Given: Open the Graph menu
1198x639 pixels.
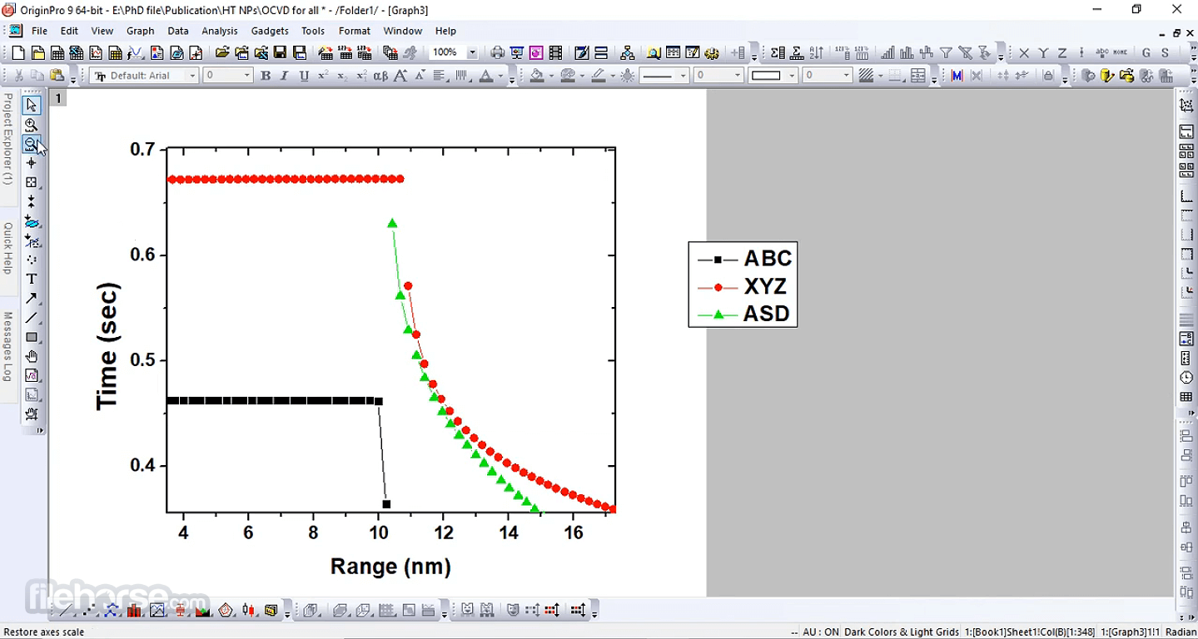Looking at the screenshot, I should pos(140,31).
